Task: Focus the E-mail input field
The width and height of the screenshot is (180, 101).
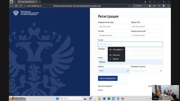Action: (130, 44)
